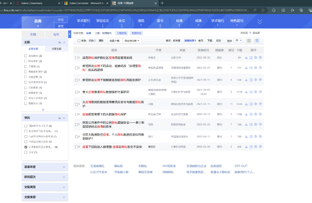Check the 数据安全 (1) topic filter

tap(26, 104)
